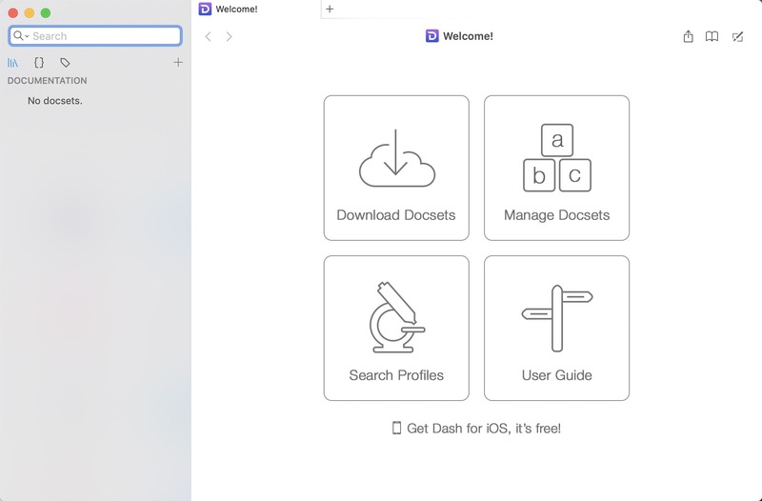Minimize the window with yellow button

coord(30,13)
